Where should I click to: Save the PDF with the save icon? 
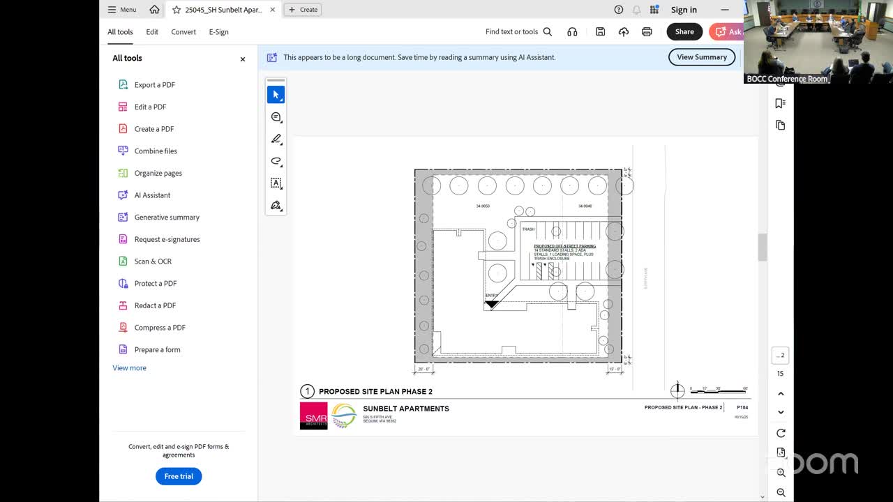[x=600, y=31]
